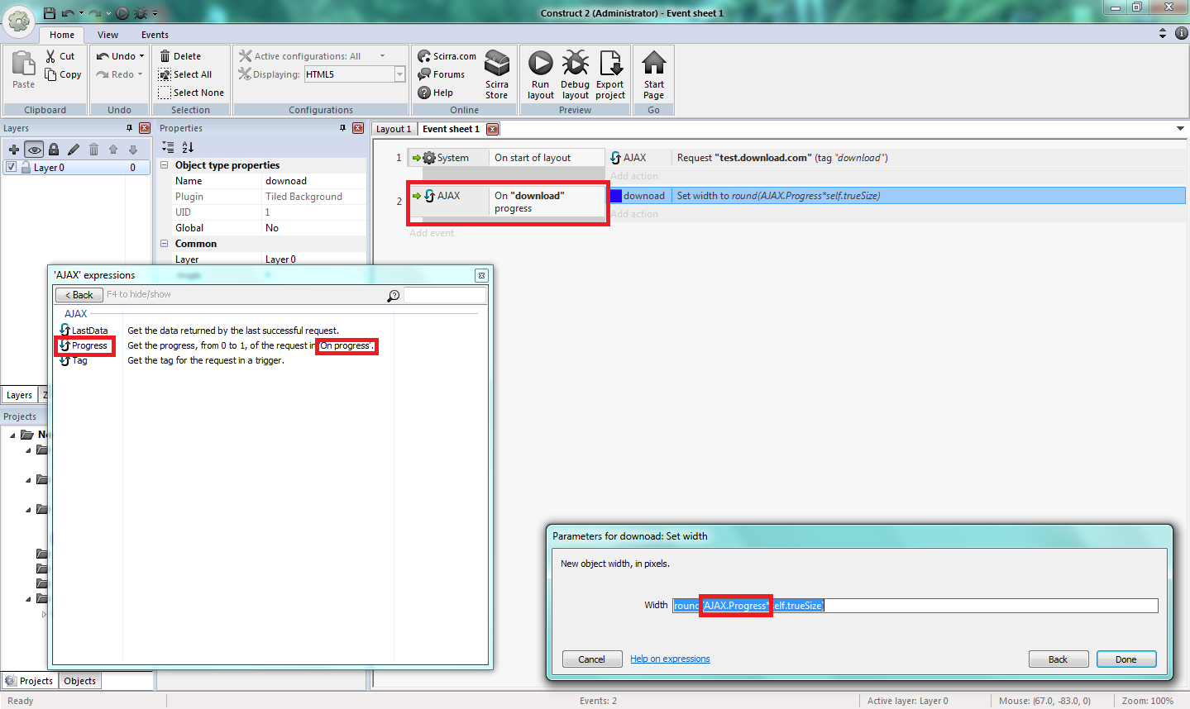Image resolution: width=1190 pixels, height=709 pixels.
Task: Open the quick-access undo dropdown arrow in title bar
Action: [81, 13]
